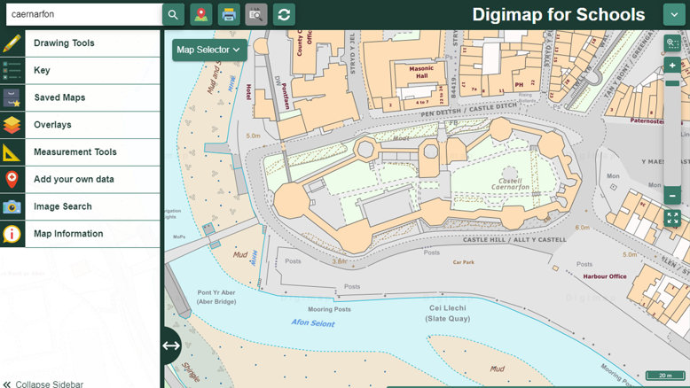Open the Digimap header dropdown chevron
The height and width of the screenshot is (388, 690).
[x=674, y=14]
